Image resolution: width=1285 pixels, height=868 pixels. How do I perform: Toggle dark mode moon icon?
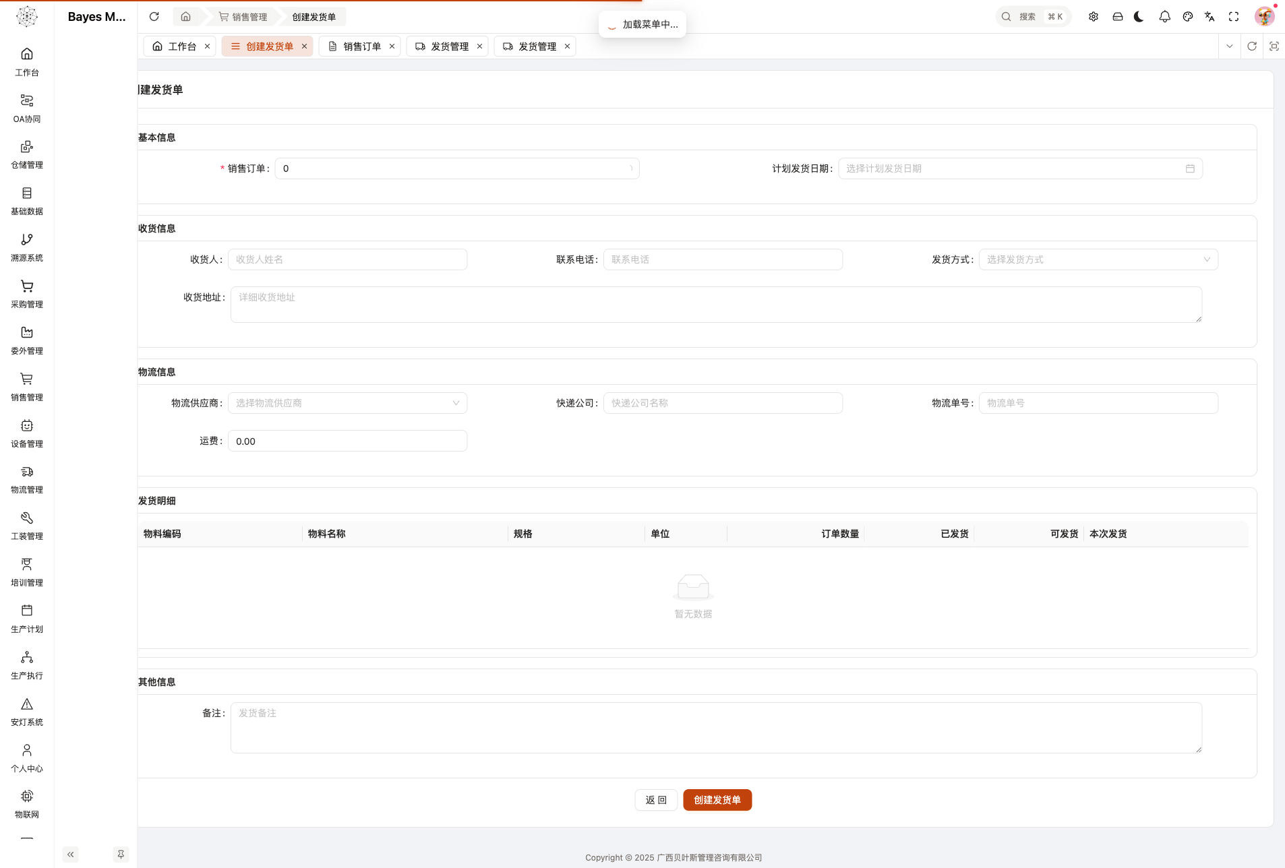(x=1139, y=17)
